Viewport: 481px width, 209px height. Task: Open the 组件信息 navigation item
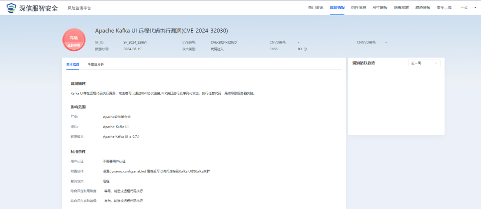point(359,8)
